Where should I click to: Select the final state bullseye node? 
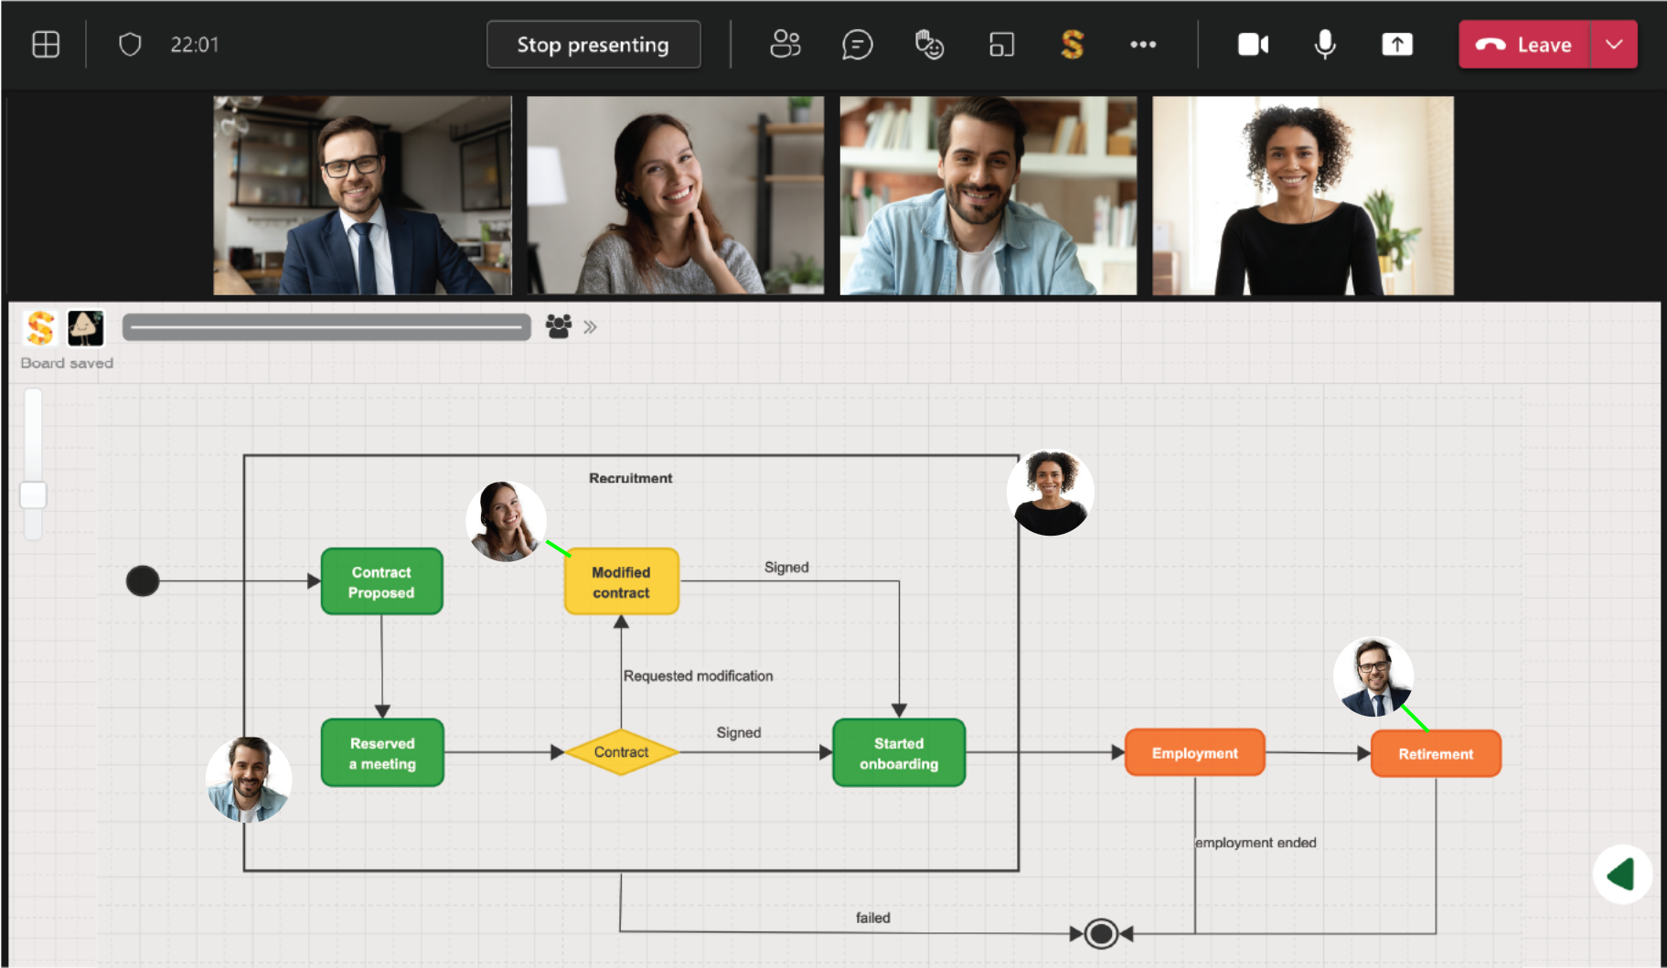tap(1102, 933)
